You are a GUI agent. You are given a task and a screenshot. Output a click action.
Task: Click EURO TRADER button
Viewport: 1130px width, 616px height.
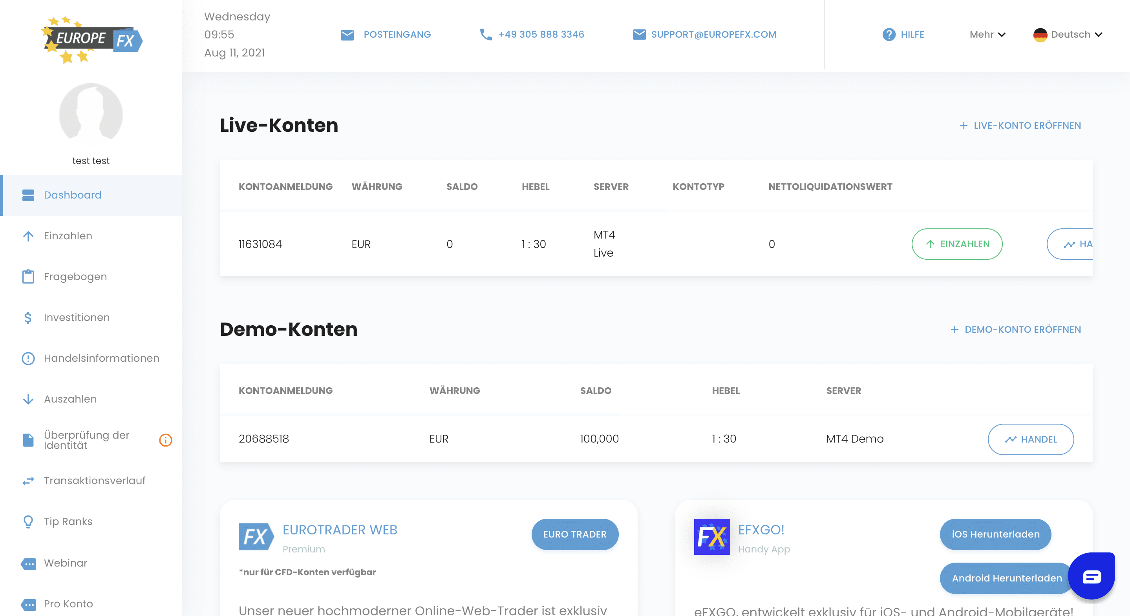click(575, 534)
